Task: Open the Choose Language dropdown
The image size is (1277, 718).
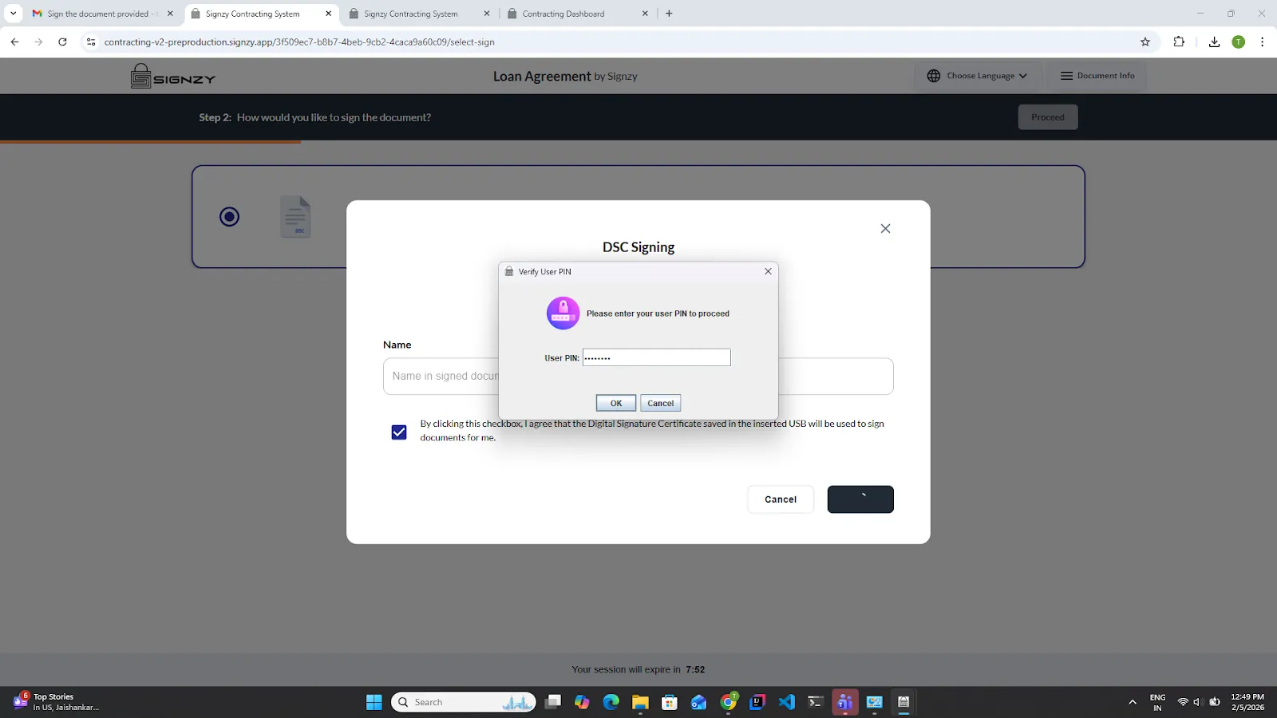Action: point(978,76)
